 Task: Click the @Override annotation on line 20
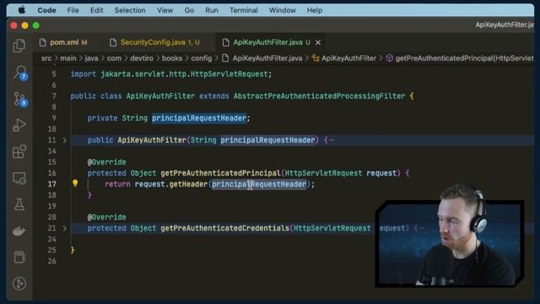coord(107,217)
